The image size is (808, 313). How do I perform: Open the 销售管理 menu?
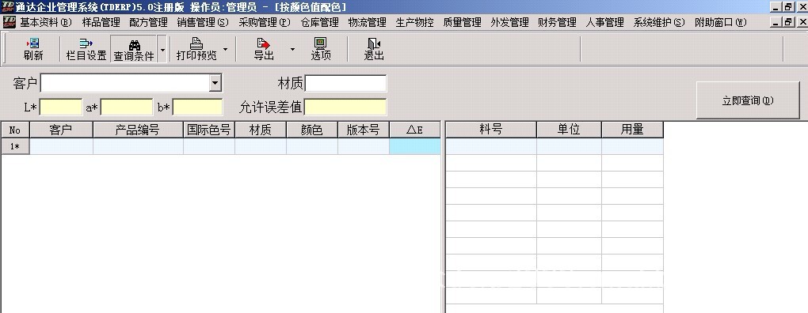203,23
